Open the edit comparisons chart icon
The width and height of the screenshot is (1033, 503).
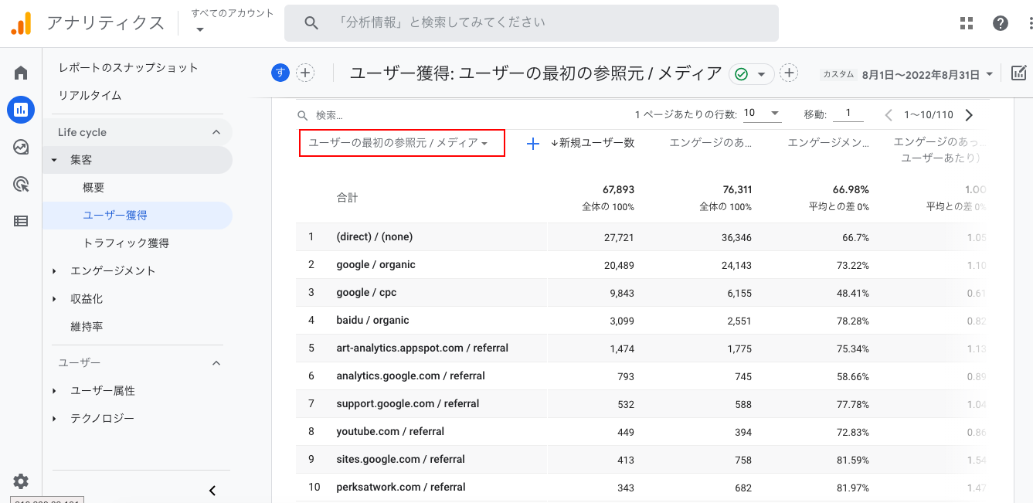point(1018,73)
